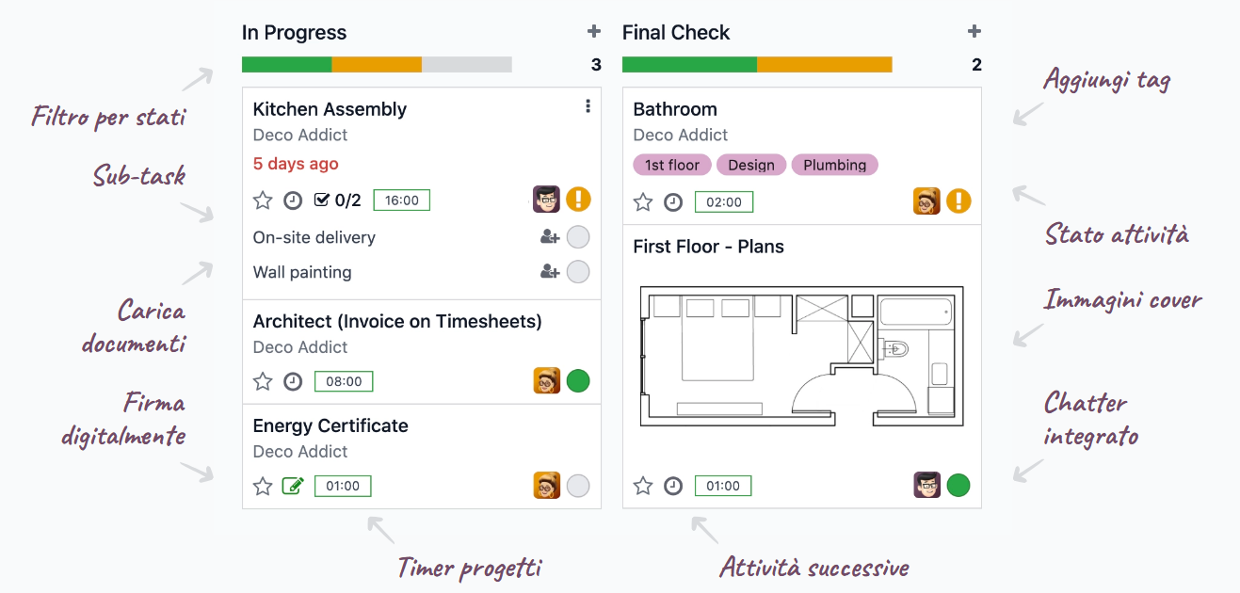This screenshot has height=593, width=1240.
Task: Toggle state circle of On-site delivery
Action: tap(578, 237)
